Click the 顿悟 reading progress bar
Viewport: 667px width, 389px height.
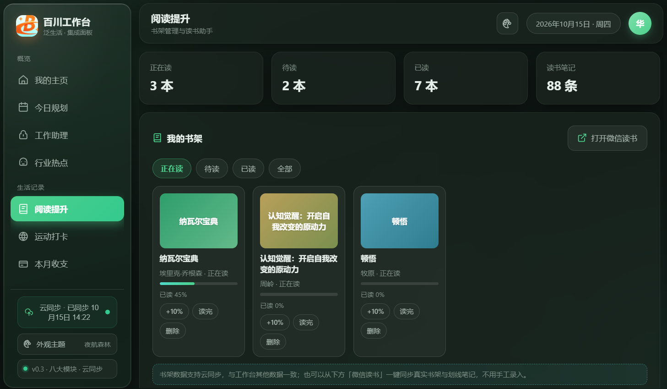click(x=400, y=284)
